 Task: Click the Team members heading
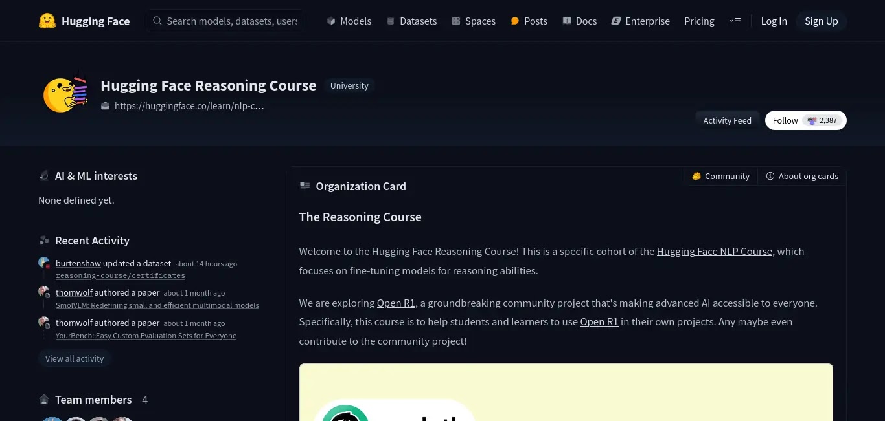point(93,400)
